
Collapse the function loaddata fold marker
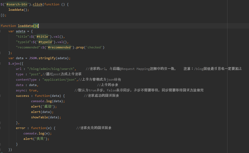pos(0,26)
